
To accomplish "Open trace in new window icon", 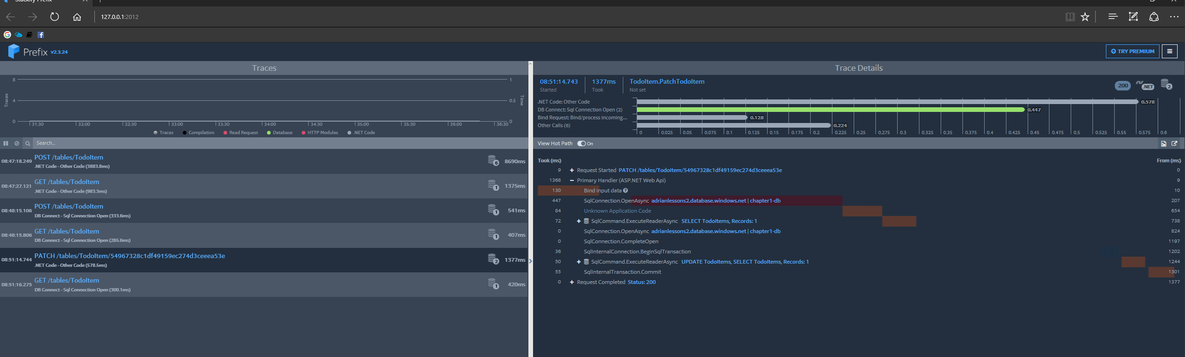I will click(1174, 143).
